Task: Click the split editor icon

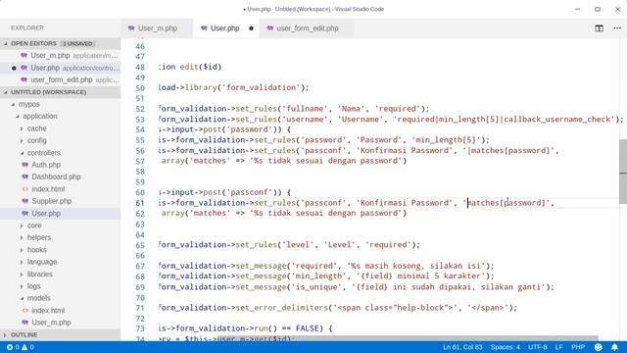Action: pos(599,28)
